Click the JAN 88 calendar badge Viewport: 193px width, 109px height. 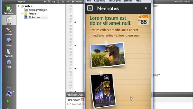coord(143,20)
